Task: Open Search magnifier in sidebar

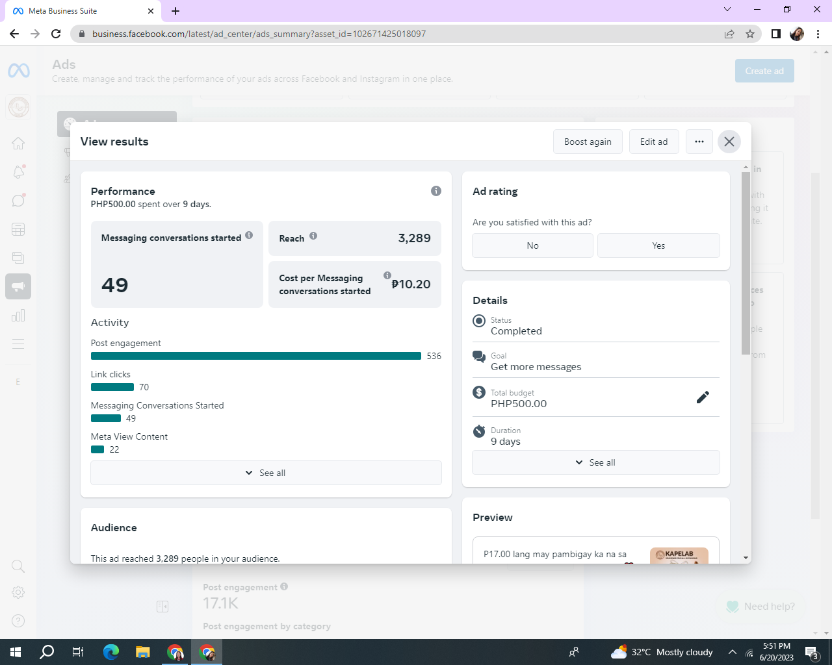Action: pyautogui.click(x=18, y=566)
